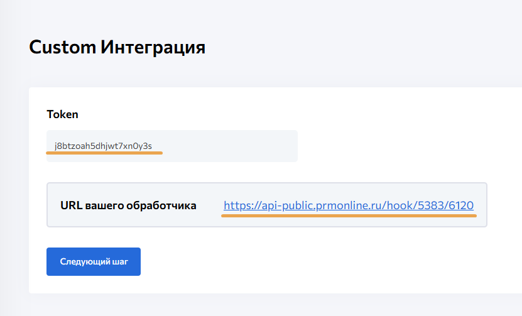Open the api-public.prmonline.ru hook link
Screen dimensions: 522x316
tap(348, 205)
